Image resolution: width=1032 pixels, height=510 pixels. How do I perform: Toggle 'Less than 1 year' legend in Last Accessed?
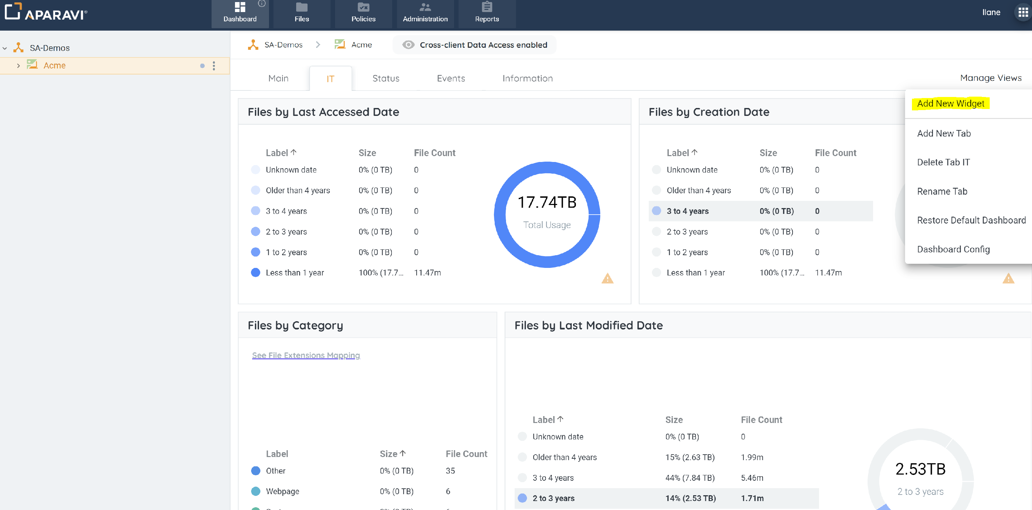tap(255, 273)
